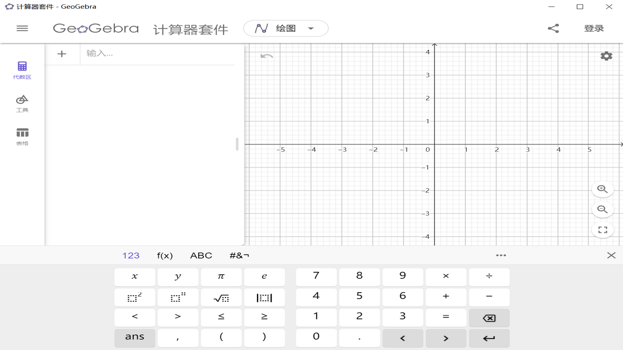Click the plus button to add input

pos(62,53)
